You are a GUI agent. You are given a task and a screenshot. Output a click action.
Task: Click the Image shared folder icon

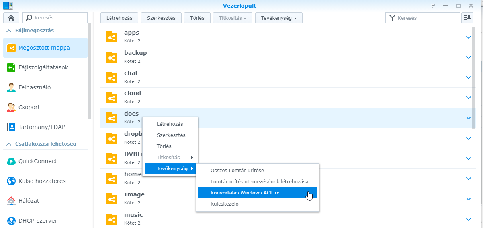click(111, 199)
